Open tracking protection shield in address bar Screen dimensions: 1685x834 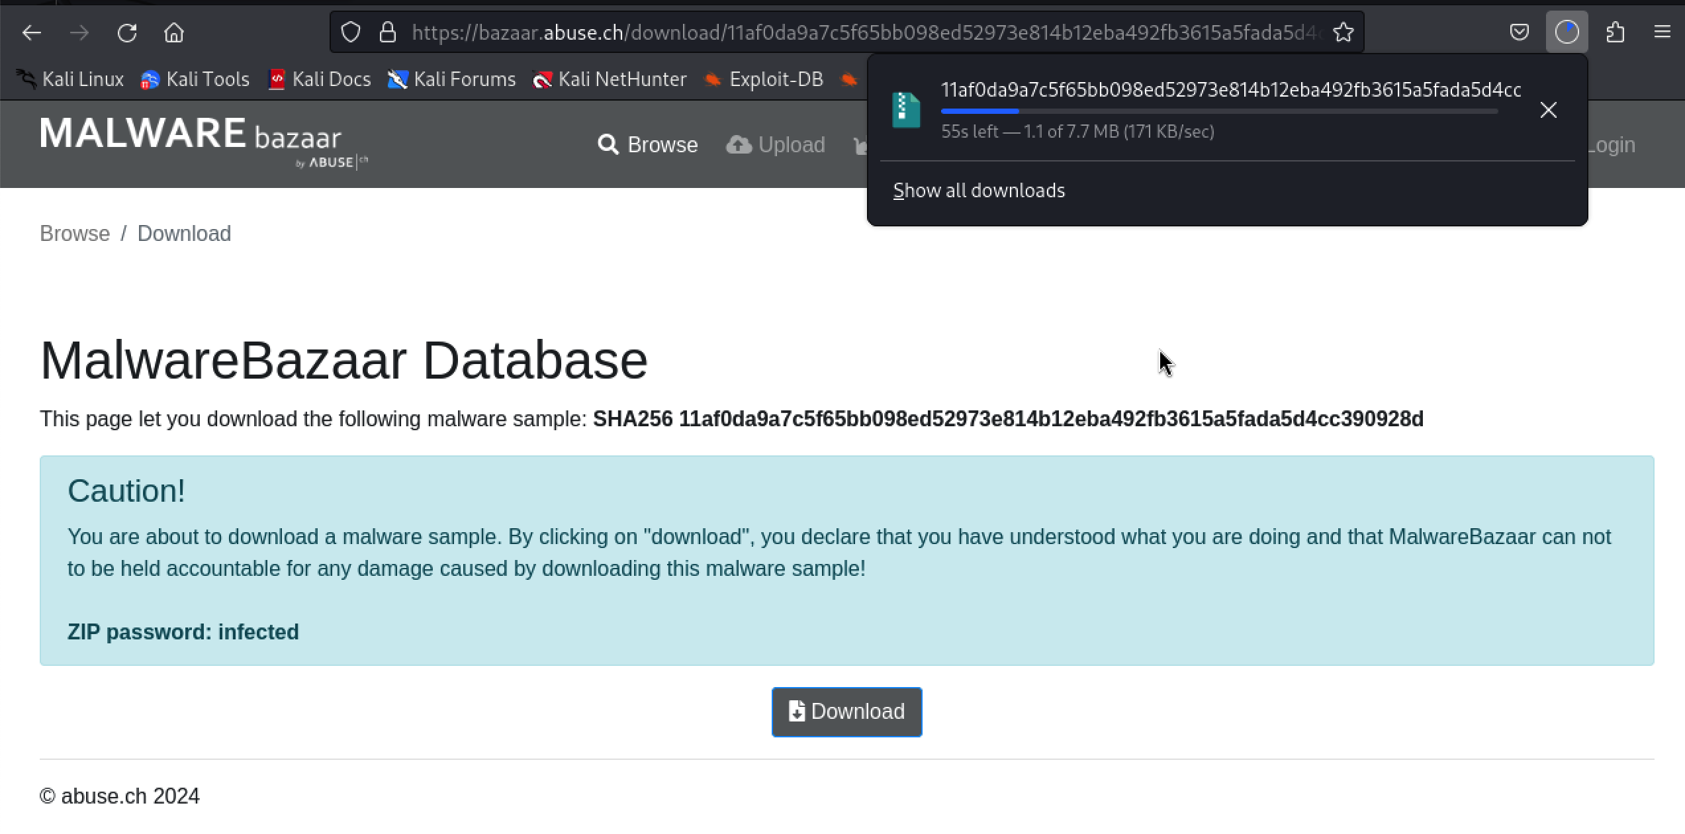(351, 32)
